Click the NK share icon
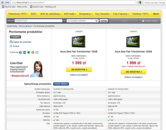Image resolution: width=166 pixels, height=130 pixels. [x=25, y=52]
